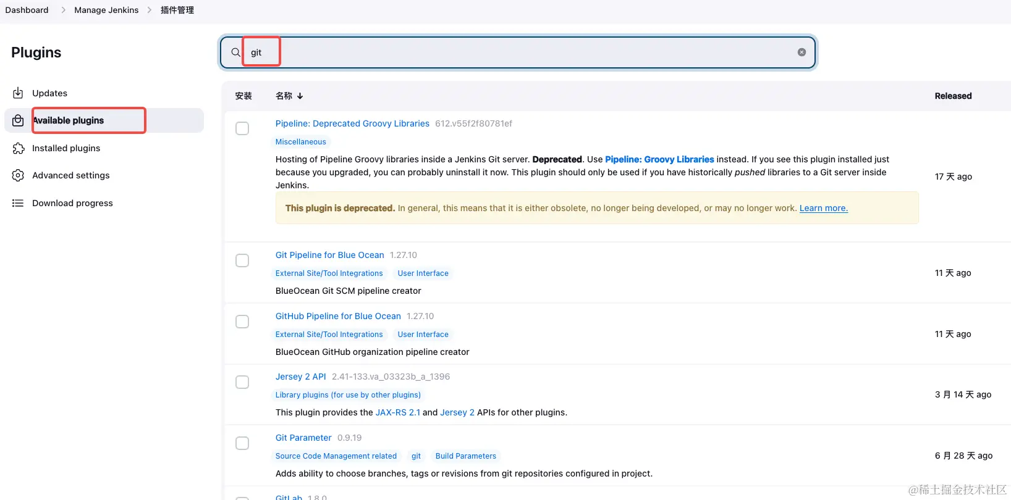Click breadcrumb chevron after Manage Jenkins
The width and height of the screenshot is (1011, 500).
(150, 10)
